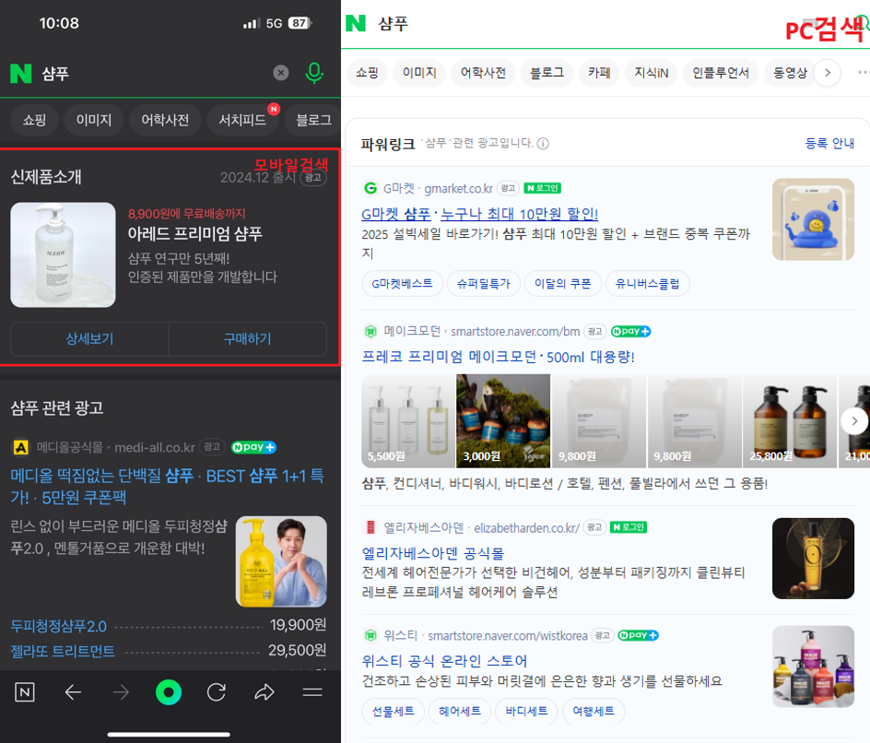Click 헤어세트 sublink chip
870x743 pixels.
[459, 711]
